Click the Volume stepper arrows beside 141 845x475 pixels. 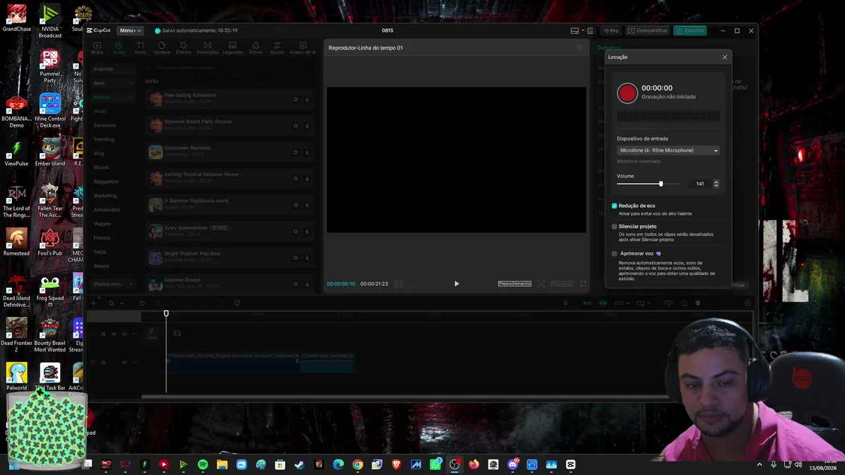[x=716, y=183]
